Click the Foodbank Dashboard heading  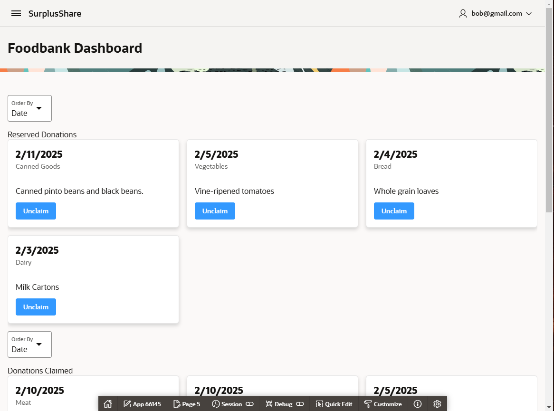click(x=75, y=48)
